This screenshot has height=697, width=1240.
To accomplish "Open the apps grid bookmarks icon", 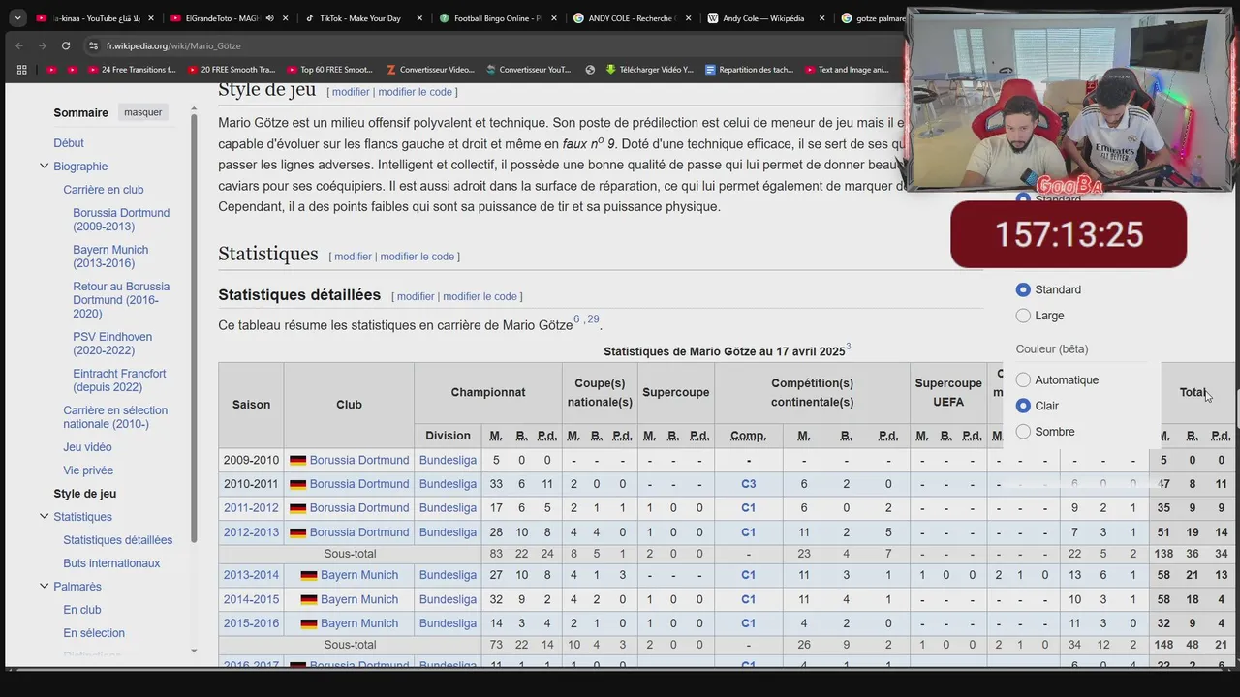I will pos(22,70).
